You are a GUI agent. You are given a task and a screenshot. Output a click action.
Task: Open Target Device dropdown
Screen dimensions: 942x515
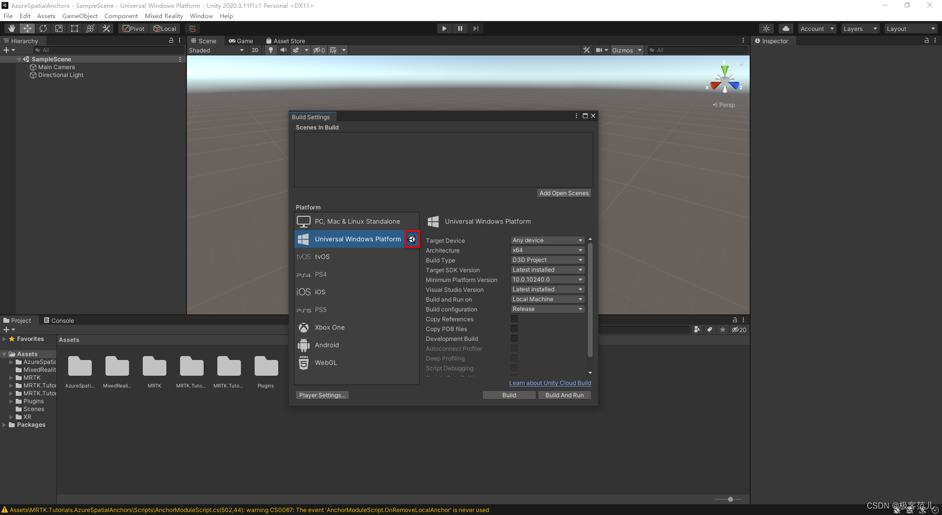coord(548,240)
